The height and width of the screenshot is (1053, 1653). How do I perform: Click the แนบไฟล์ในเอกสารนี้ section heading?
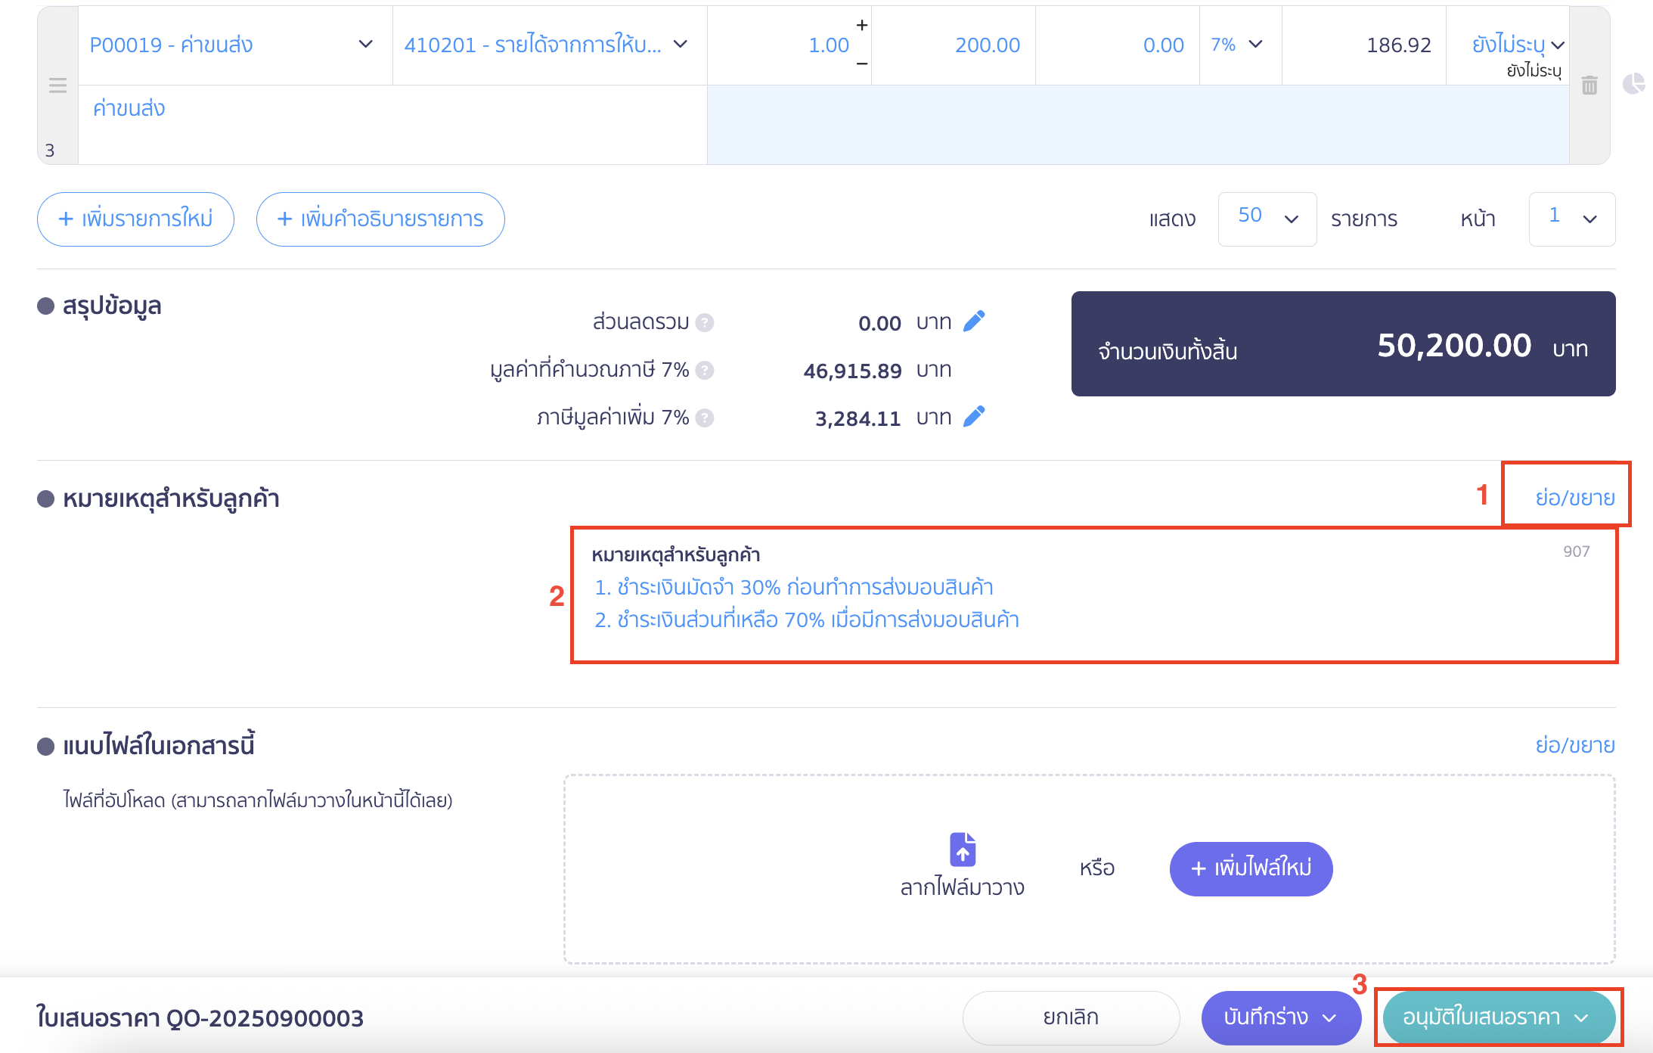[x=159, y=746]
